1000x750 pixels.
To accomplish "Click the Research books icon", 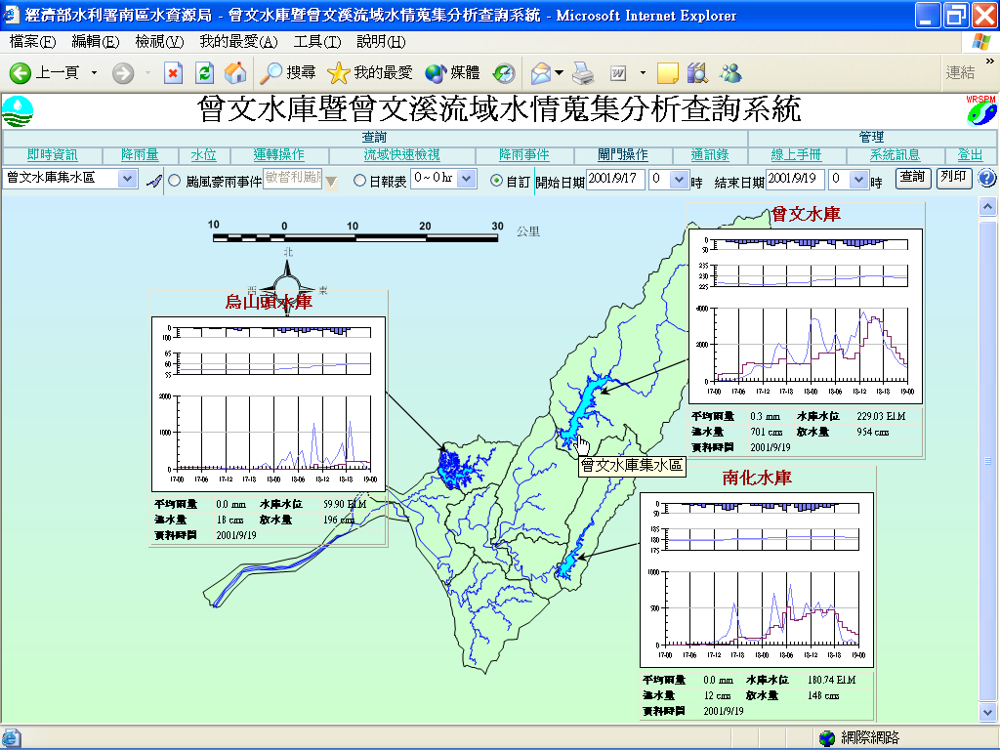I will pyautogui.click(x=697, y=73).
